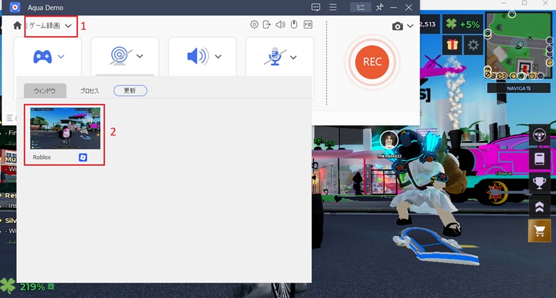The height and width of the screenshot is (298, 556).
Task: Click the pin window icon in title bar
Action: 379,7
